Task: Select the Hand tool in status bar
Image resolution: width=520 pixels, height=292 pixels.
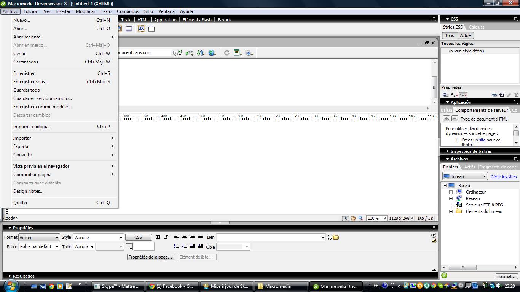Action: tap(353, 218)
